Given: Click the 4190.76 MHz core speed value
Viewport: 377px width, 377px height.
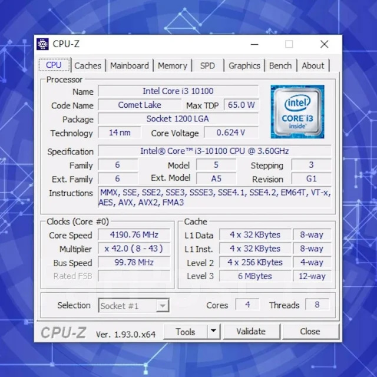Looking at the screenshot, I should [134, 234].
